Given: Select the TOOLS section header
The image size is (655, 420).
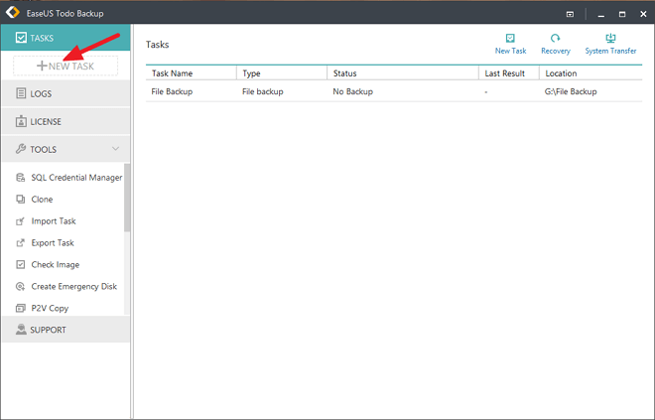Looking at the screenshot, I should (65, 149).
